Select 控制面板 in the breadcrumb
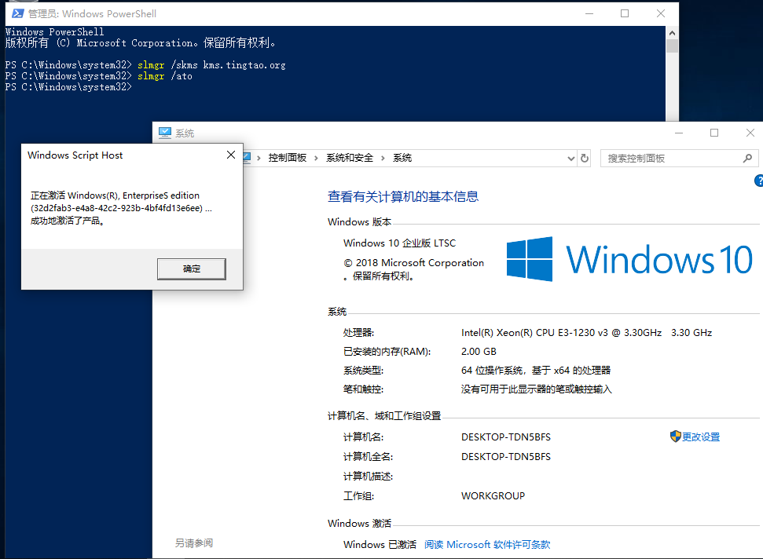 (x=287, y=158)
